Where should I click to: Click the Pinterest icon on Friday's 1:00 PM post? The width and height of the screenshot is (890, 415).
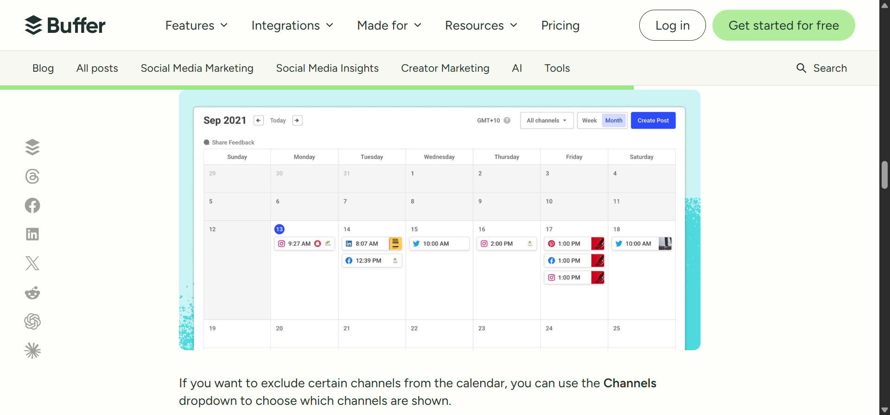tap(552, 244)
